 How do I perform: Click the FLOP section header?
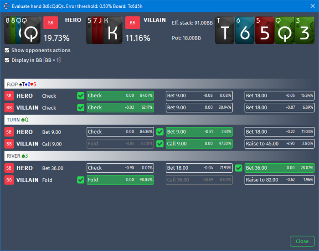click(159, 84)
